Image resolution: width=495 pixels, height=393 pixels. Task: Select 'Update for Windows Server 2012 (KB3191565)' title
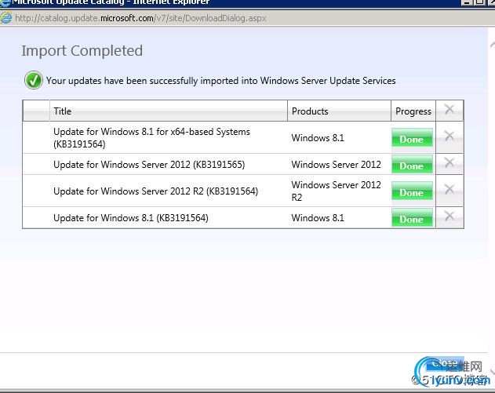149,165
